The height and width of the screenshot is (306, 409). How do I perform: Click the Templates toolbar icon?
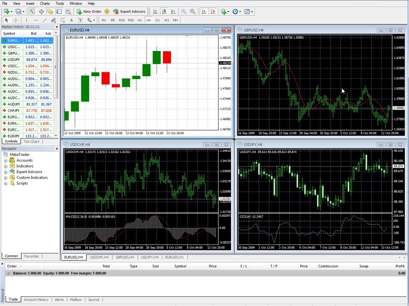pos(247,11)
